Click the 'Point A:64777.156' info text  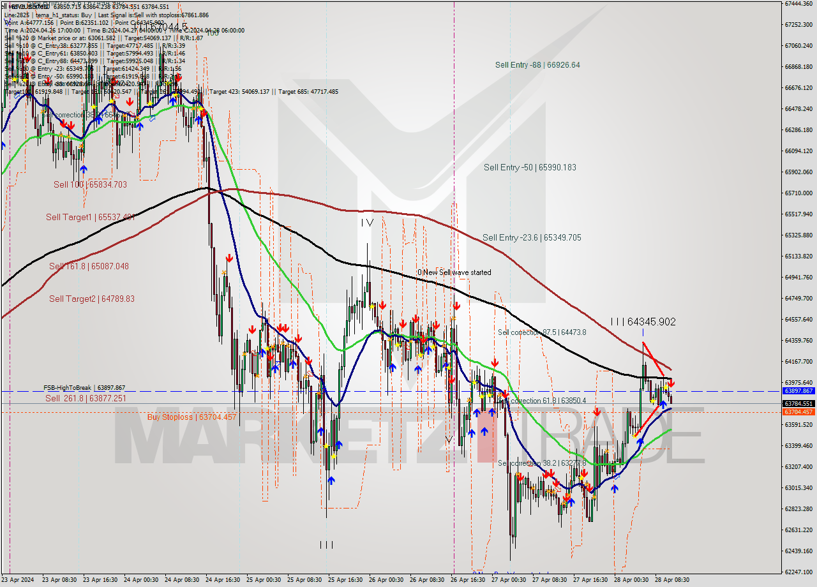click(x=28, y=22)
